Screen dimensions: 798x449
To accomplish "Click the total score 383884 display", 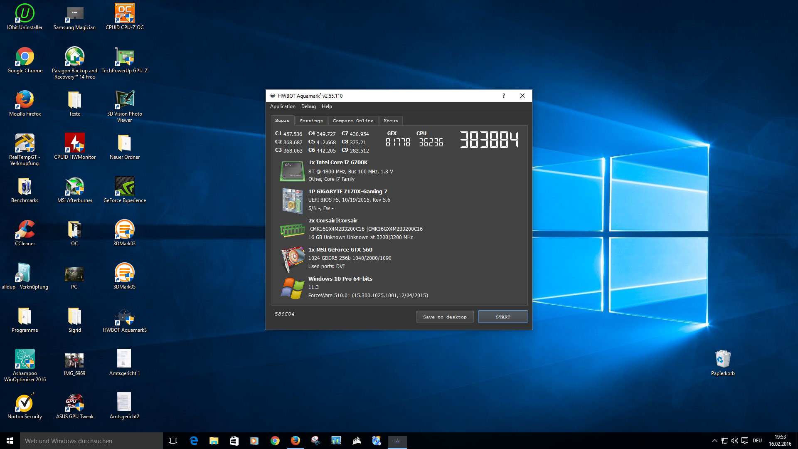I will click(x=489, y=140).
